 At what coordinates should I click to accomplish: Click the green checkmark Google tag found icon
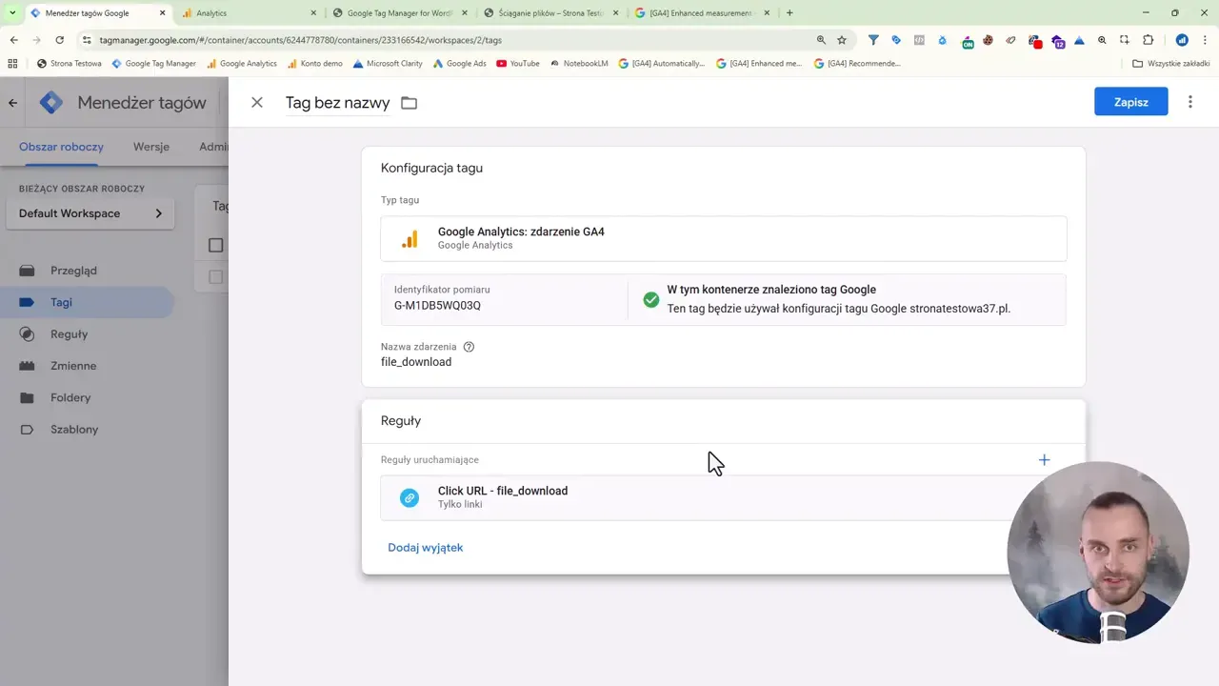[651, 299]
